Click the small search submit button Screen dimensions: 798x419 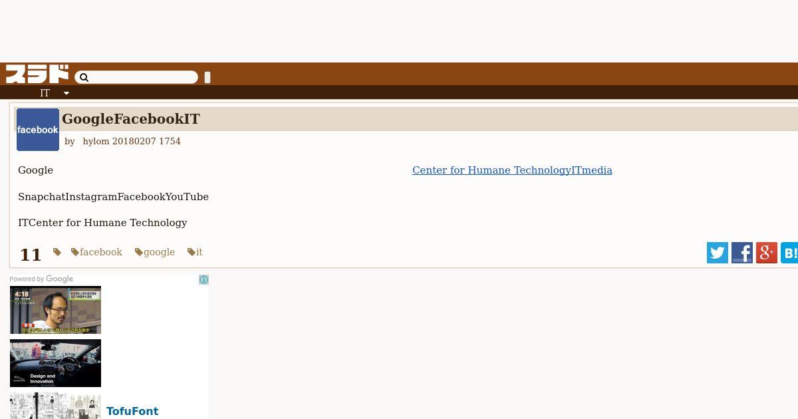[207, 78]
